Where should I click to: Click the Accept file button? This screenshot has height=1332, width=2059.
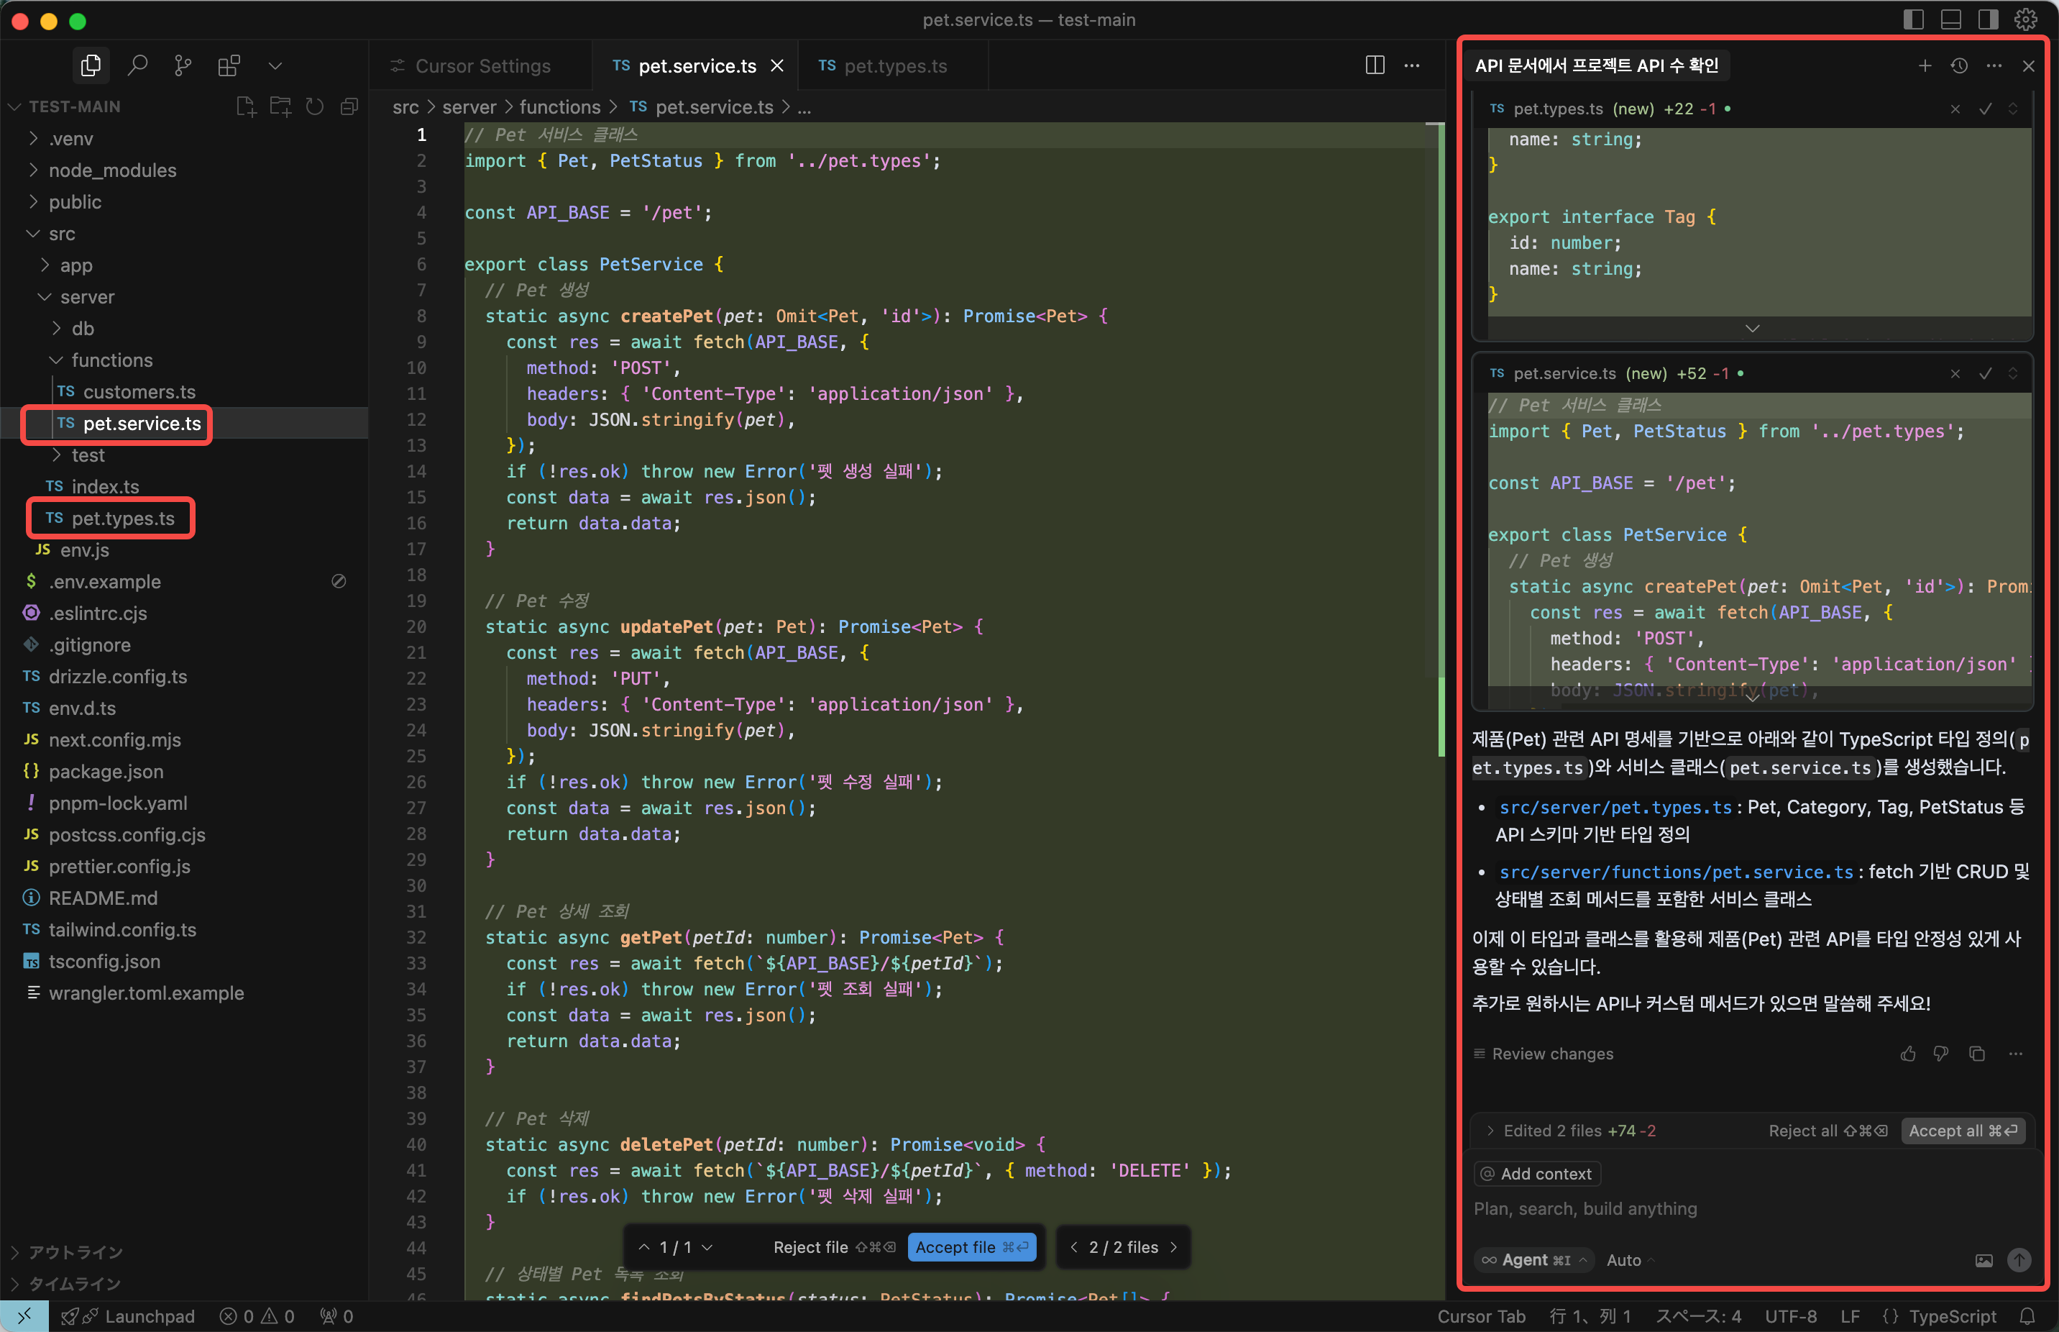[971, 1246]
